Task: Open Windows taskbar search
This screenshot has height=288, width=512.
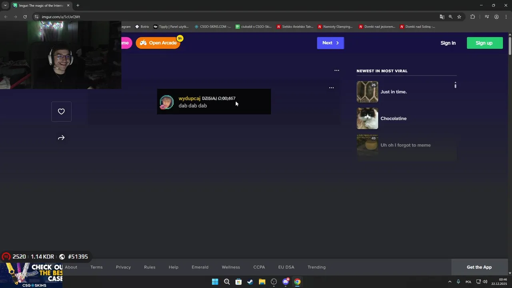Action: click(227, 282)
